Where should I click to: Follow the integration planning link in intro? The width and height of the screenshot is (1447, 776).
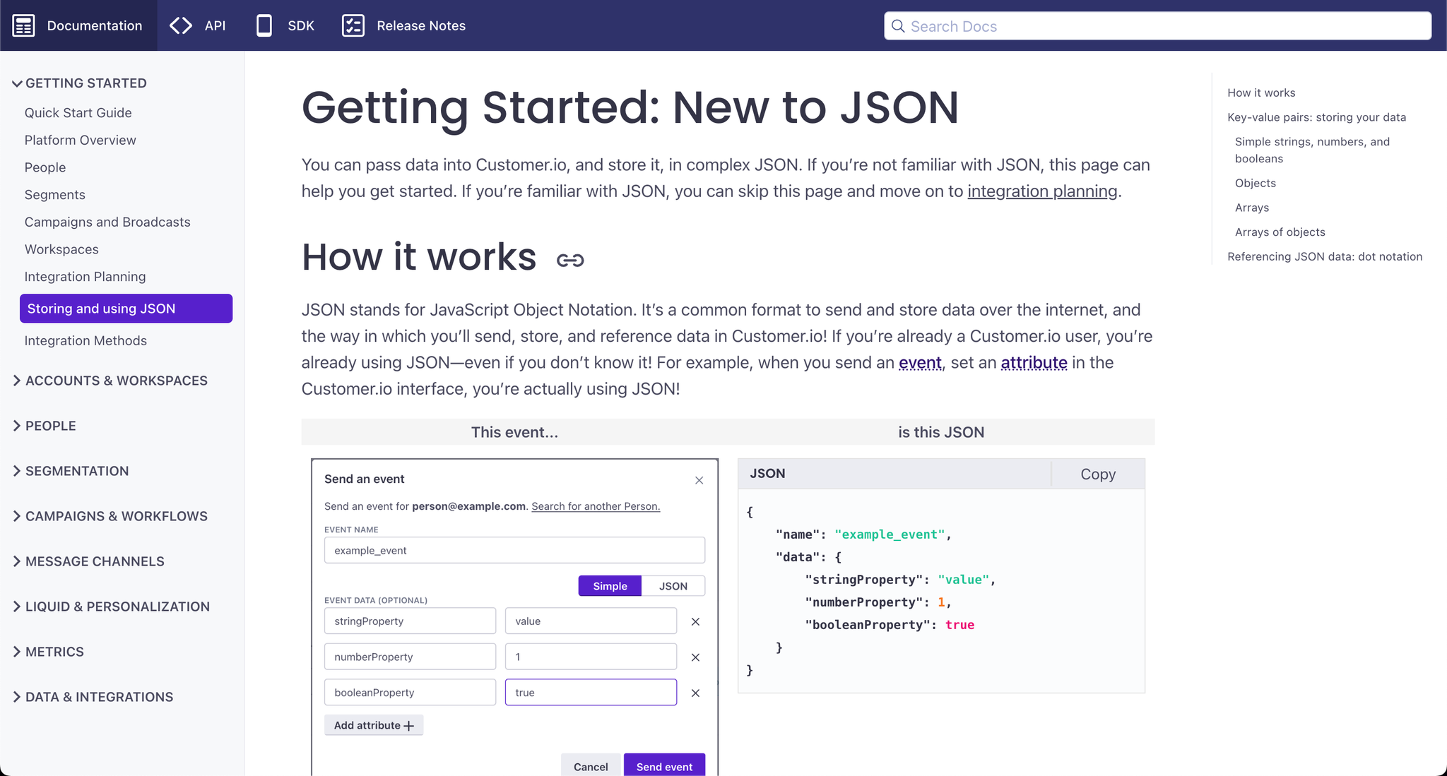point(1042,191)
